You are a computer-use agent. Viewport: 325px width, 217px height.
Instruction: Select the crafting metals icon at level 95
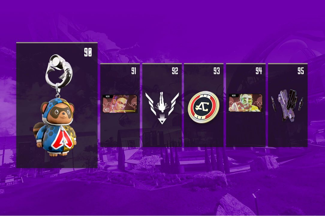(287, 105)
